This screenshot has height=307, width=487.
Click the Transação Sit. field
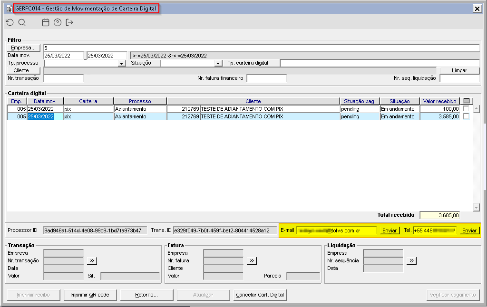[x=130, y=276]
